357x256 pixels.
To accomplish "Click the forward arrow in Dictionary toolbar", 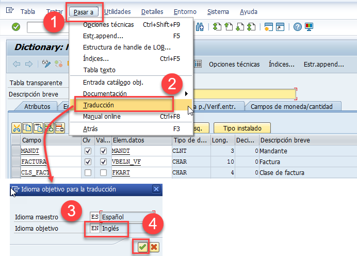I will pyautogui.click(x=29, y=64).
